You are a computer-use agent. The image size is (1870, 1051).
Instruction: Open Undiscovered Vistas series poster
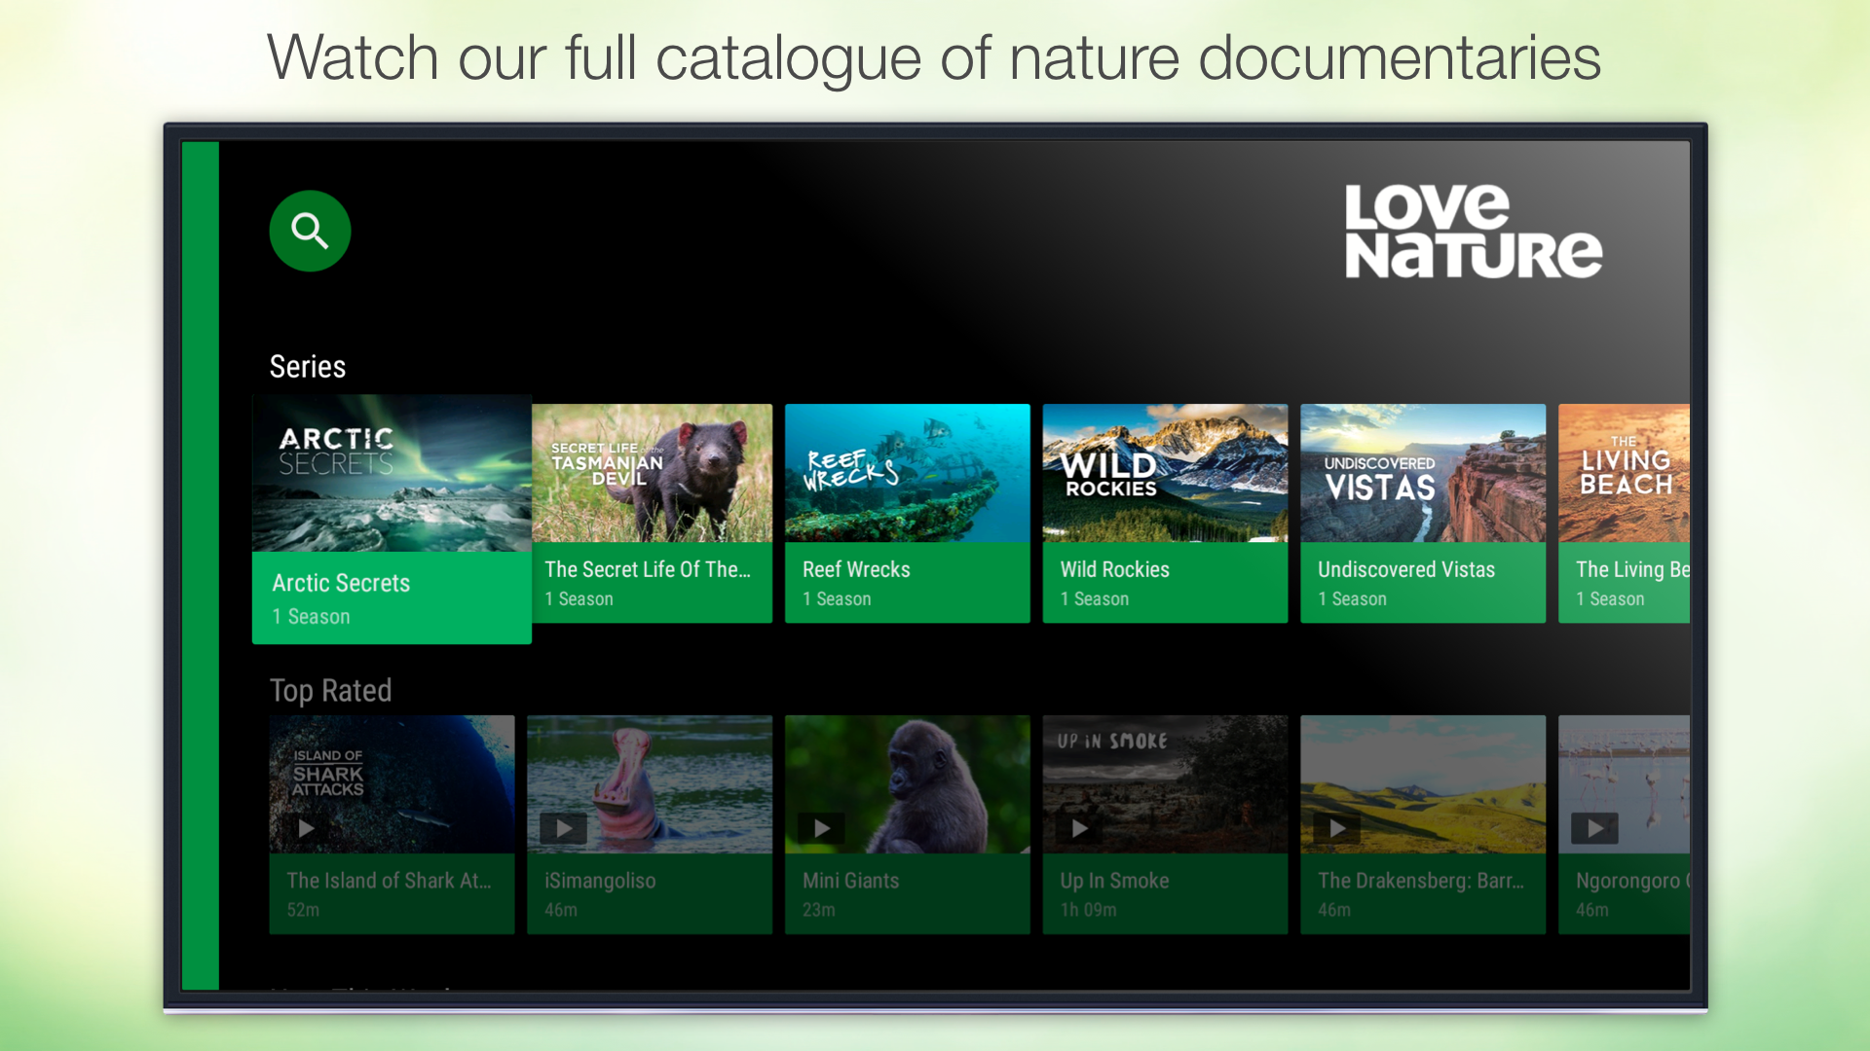1422,474
